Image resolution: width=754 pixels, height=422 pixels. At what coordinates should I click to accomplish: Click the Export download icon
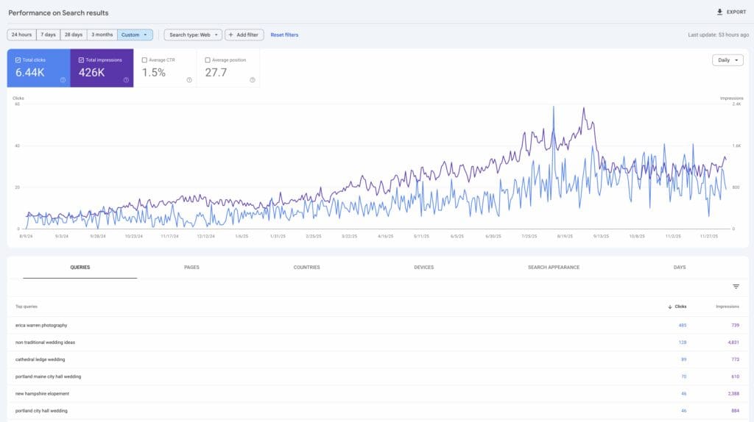(x=719, y=12)
